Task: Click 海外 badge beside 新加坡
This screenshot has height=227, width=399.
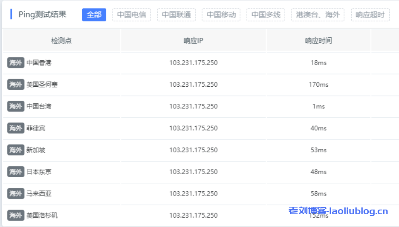Action: (16, 150)
